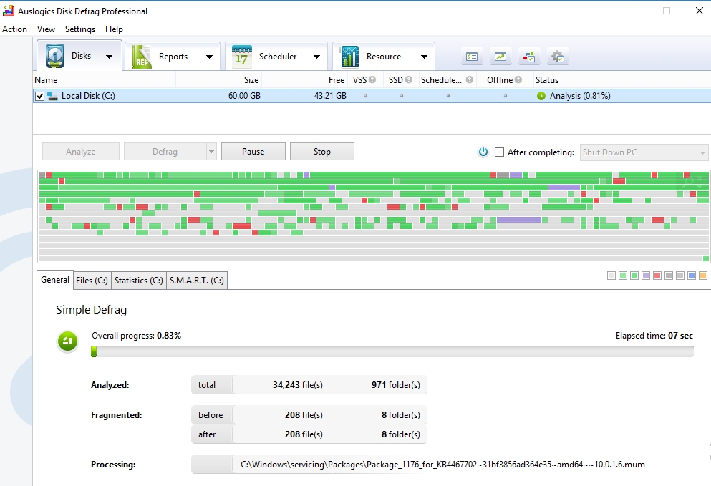Click the Auslogics app logo in title bar
The height and width of the screenshot is (486, 711).
click(x=9, y=11)
